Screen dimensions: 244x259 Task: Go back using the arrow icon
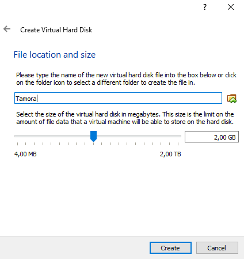point(7,29)
